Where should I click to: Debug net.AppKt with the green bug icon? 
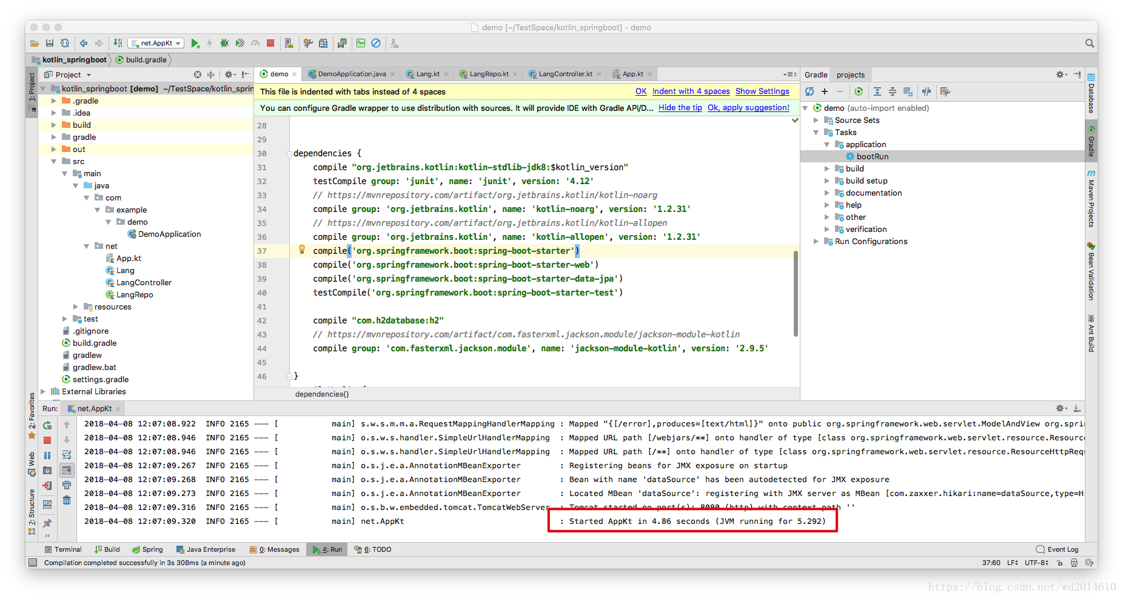(225, 44)
